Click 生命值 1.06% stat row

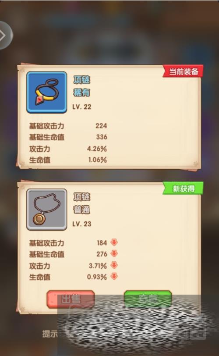[x=68, y=160]
